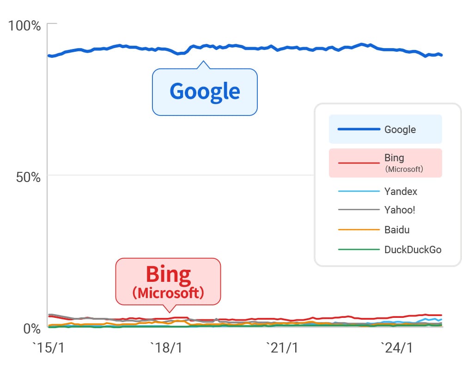Select the Yandex legend text

pyautogui.click(x=401, y=191)
